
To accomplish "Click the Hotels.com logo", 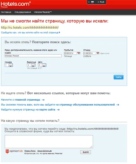I will (16, 4).
